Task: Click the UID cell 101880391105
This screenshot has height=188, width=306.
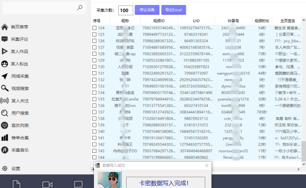Action: click(196, 60)
